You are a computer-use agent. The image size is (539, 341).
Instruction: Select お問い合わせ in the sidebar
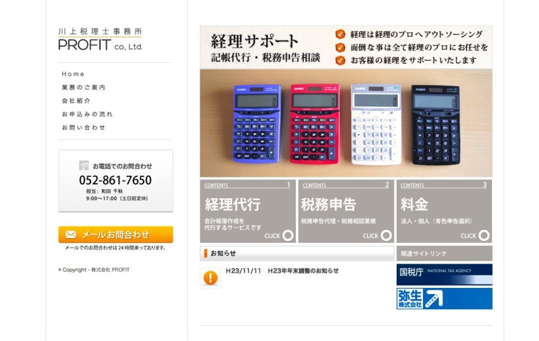point(84,128)
